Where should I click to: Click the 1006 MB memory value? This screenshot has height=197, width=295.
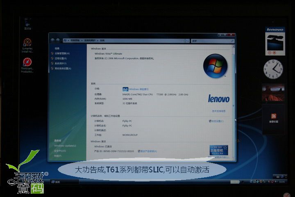pos(127,99)
